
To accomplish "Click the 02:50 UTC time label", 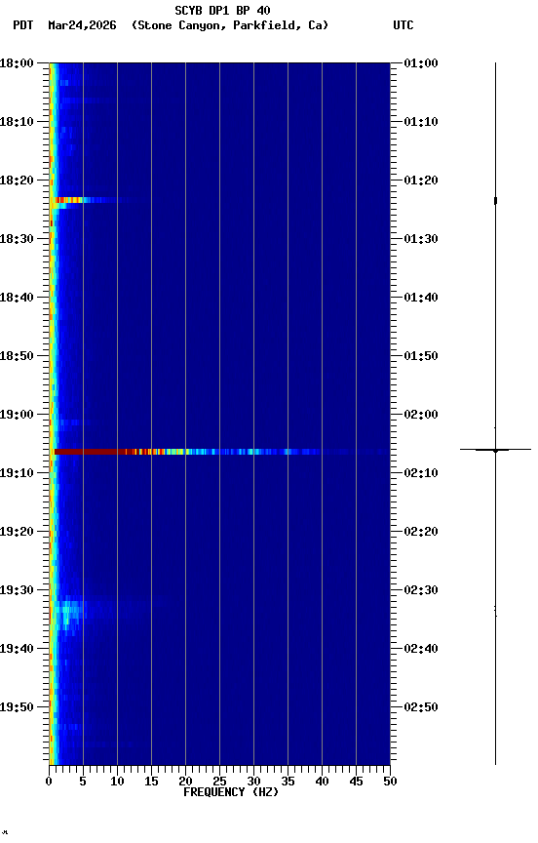I will 421,707.
